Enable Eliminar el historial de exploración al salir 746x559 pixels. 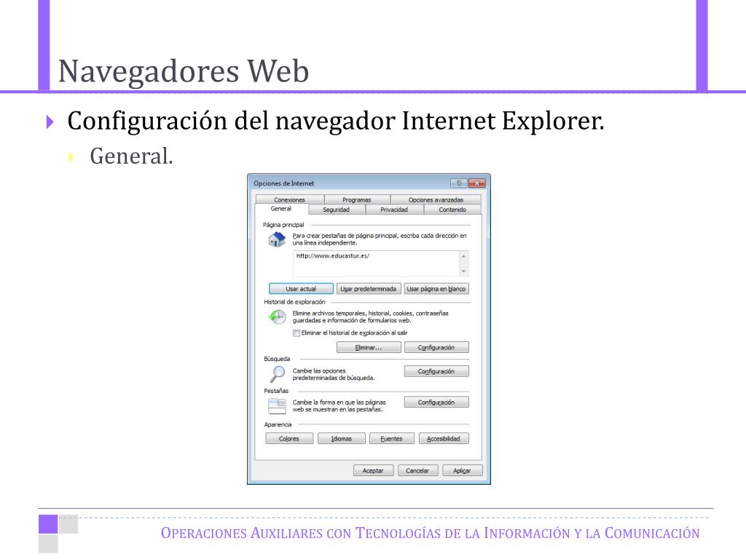[297, 333]
